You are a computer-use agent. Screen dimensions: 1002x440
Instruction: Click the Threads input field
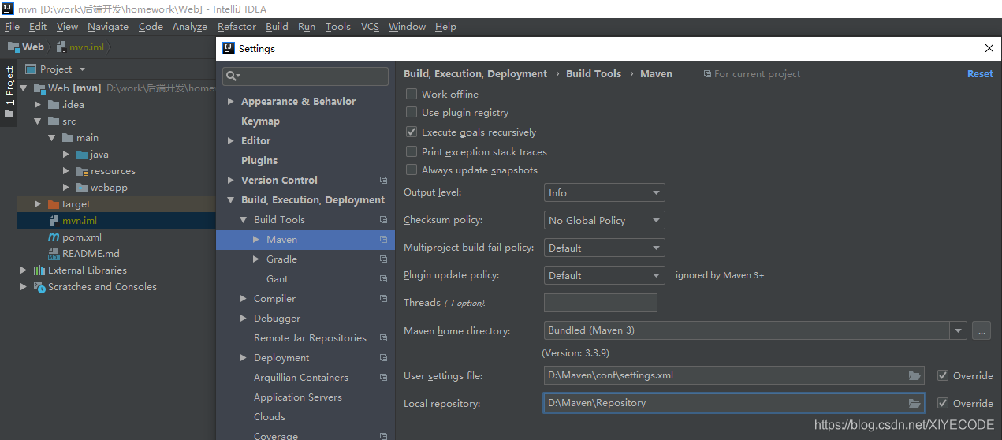coord(601,303)
